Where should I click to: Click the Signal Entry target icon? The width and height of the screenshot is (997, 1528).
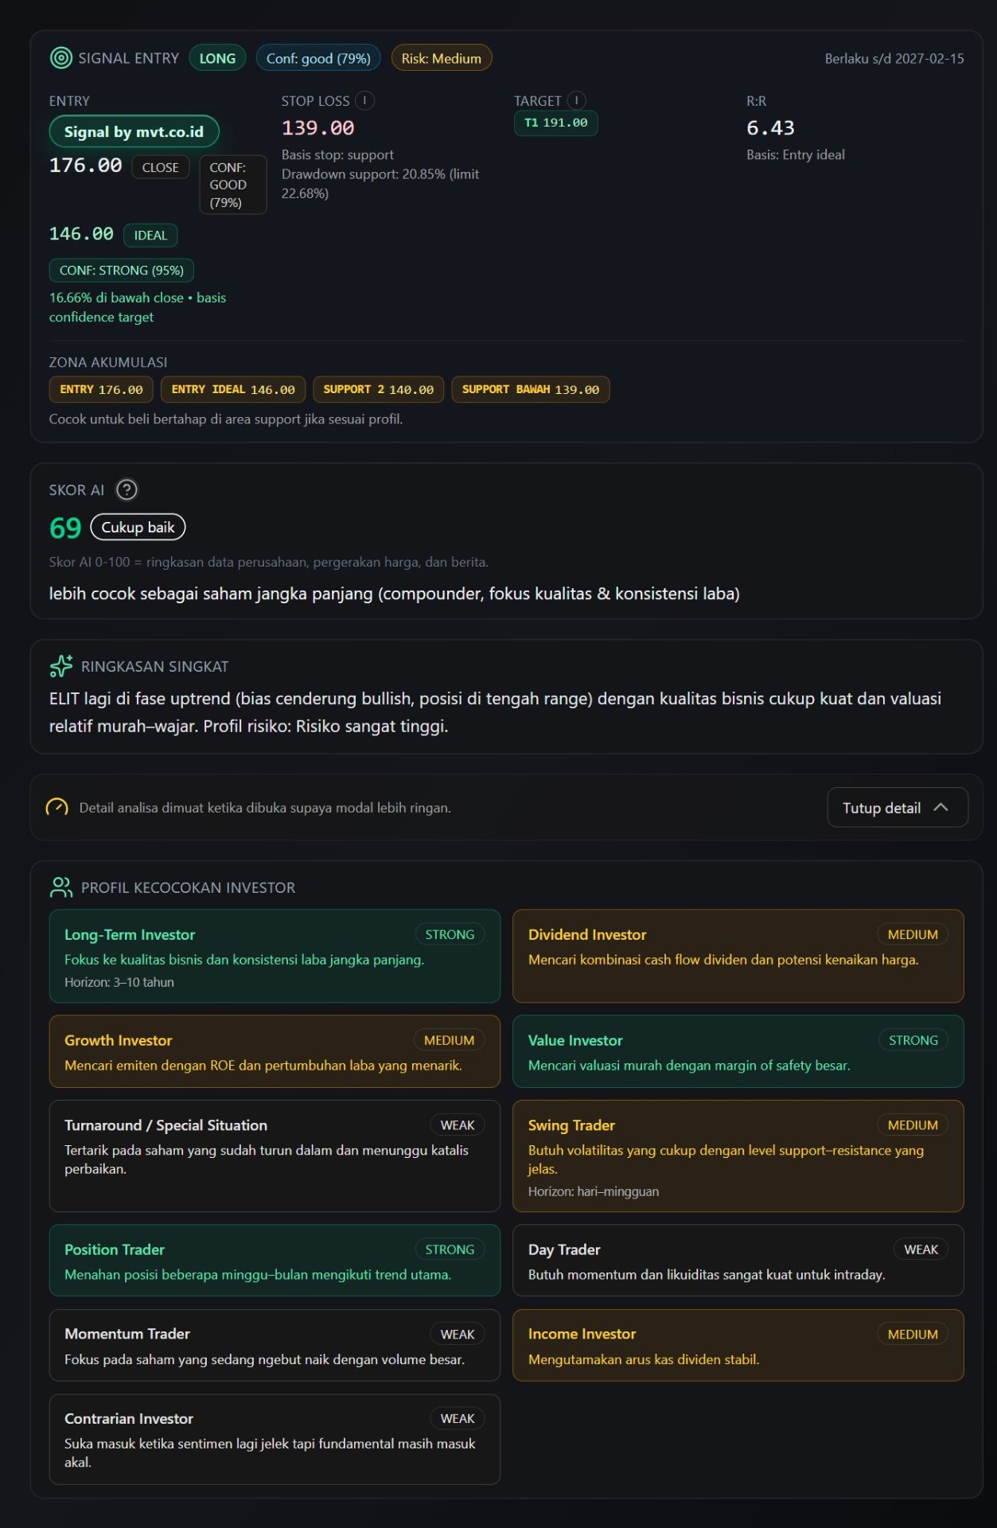[x=60, y=58]
